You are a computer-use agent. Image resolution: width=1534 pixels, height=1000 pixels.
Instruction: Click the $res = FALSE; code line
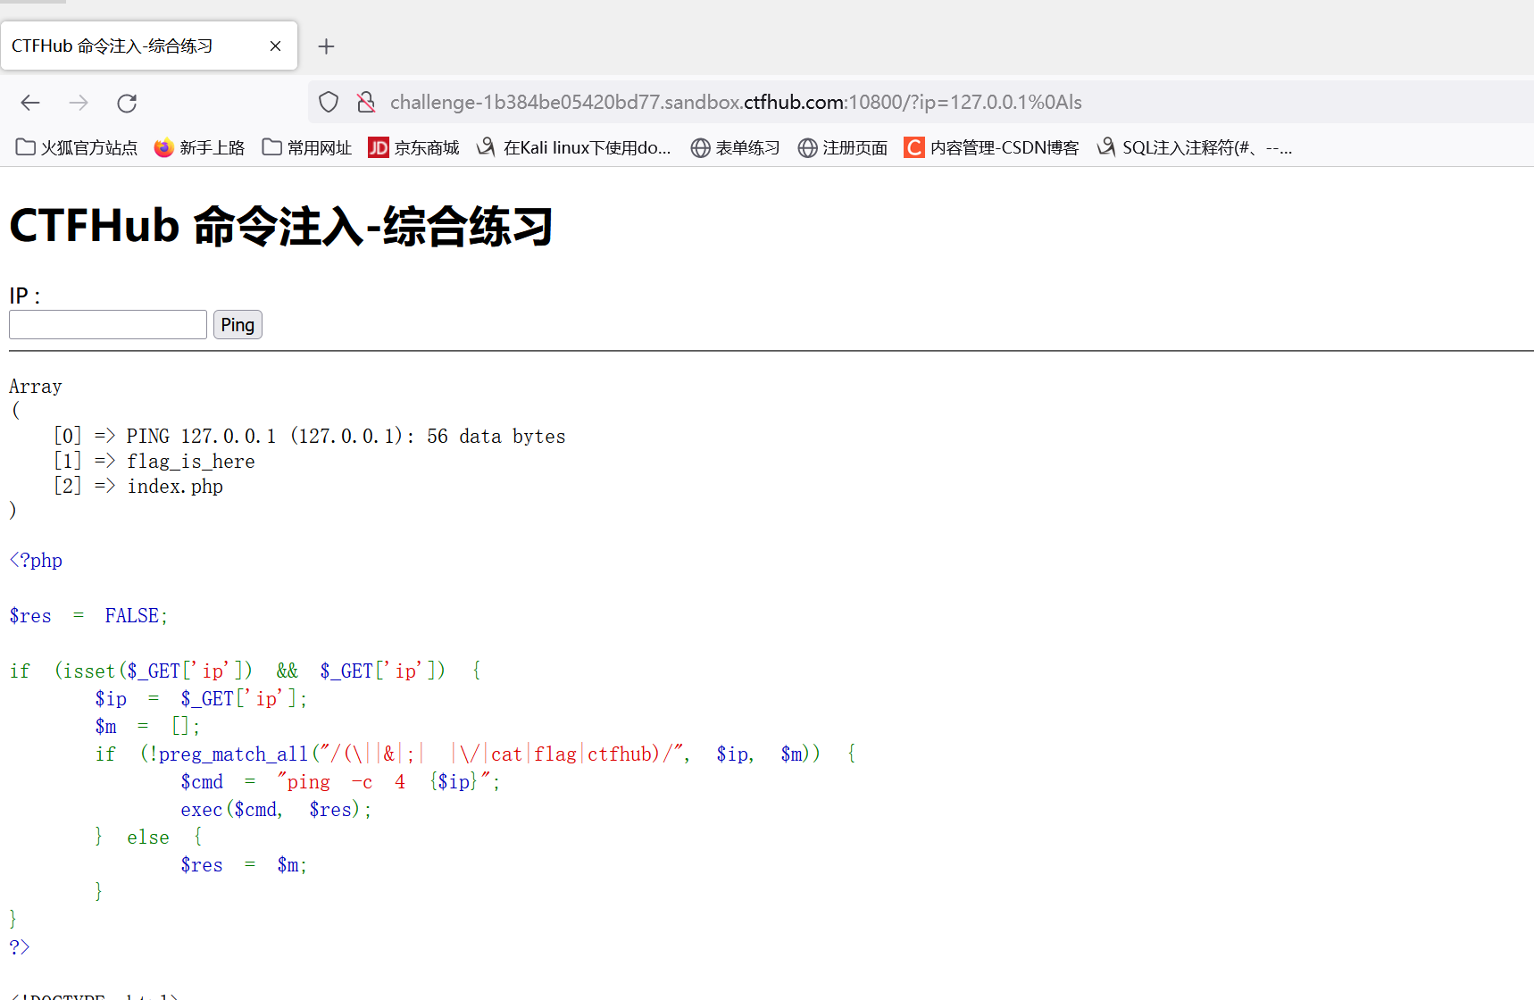88,616
